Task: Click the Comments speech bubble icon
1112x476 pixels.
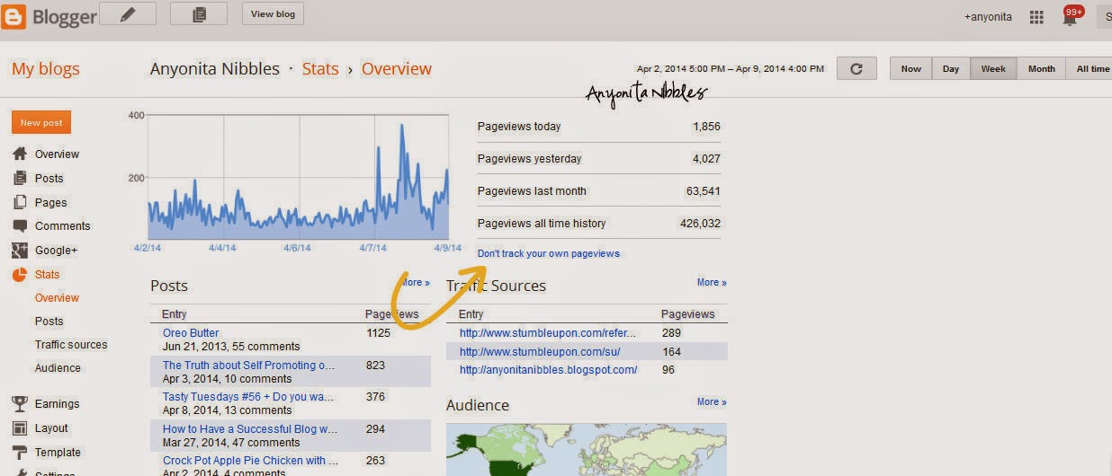Action: [x=20, y=226]
